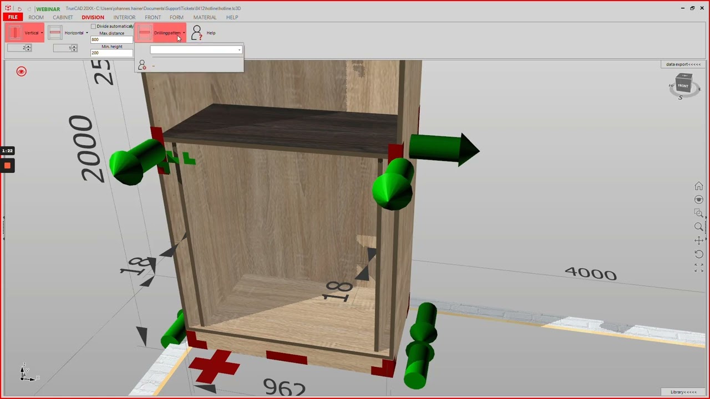Stop recording with the orange square button

point(7,166)
